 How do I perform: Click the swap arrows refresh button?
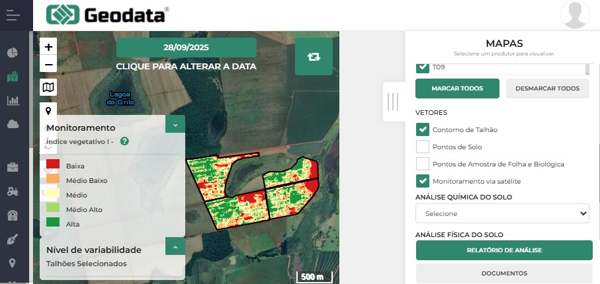coord(314,56)
